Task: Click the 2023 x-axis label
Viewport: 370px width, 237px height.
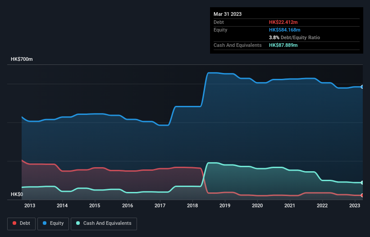Action: (x=355, y=205)
